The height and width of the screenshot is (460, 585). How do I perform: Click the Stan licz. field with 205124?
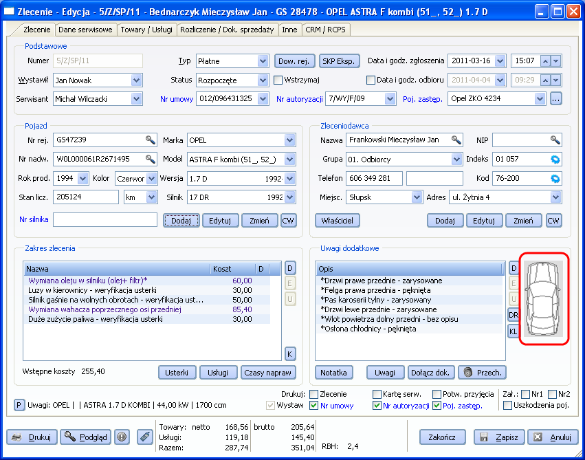point(86,197)
